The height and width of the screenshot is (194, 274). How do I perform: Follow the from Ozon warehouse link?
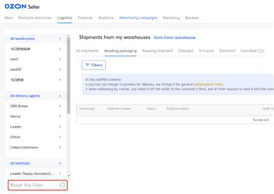(x=175, y=37)
